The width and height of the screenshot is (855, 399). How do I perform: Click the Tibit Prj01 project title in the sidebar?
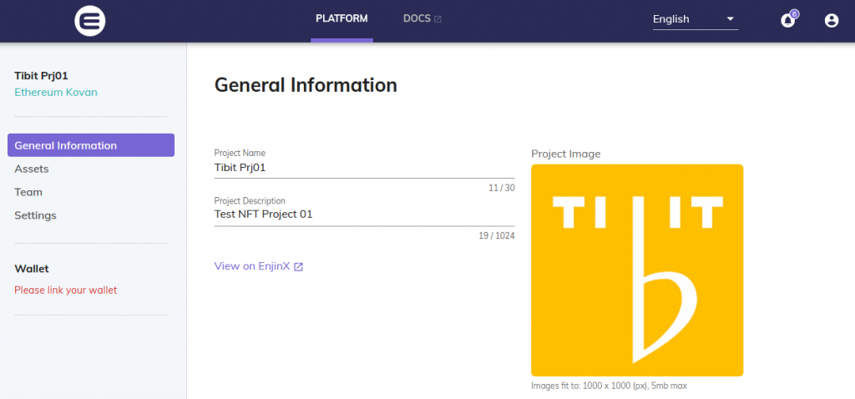point(41,76)
